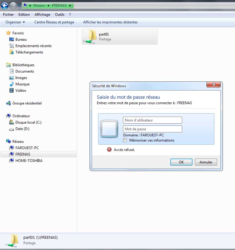Click the Nom d'utilisateur field
This screenshot has height=250, width=235.
pos(152,120)
